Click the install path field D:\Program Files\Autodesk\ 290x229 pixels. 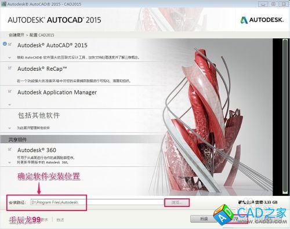coord(97,202)
